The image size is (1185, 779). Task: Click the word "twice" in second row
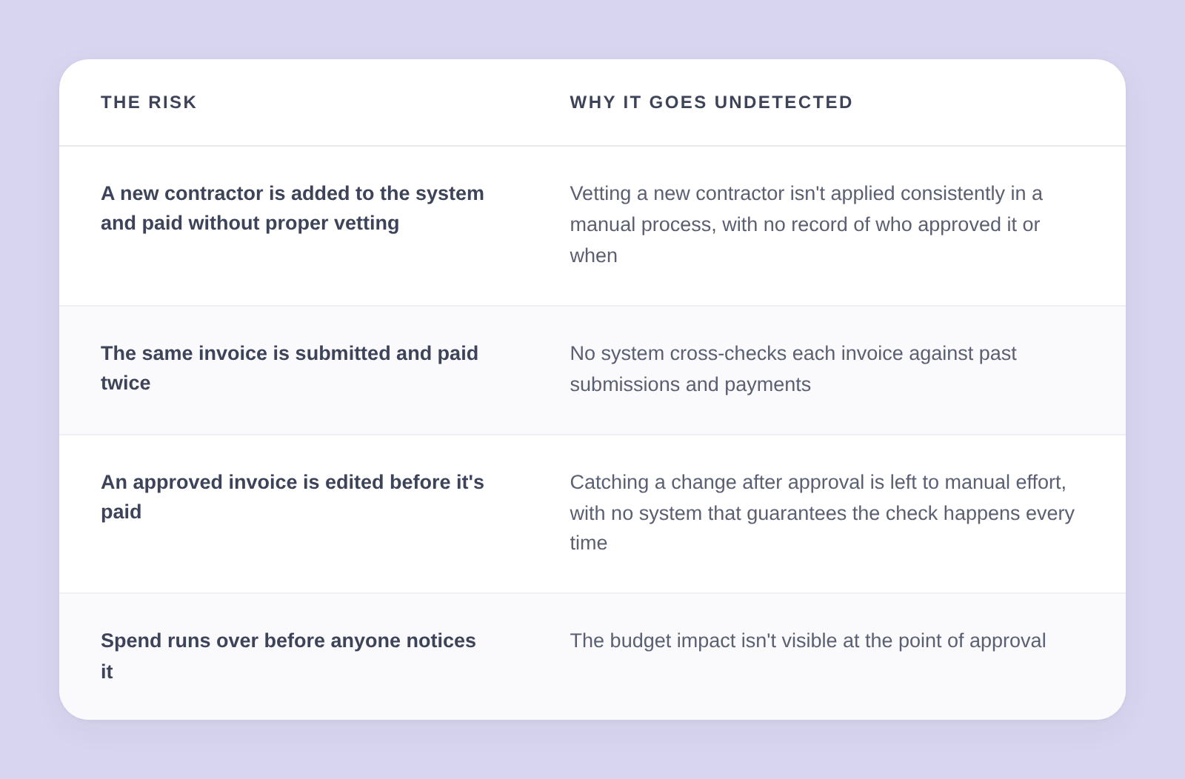click(x=125, y=383)
